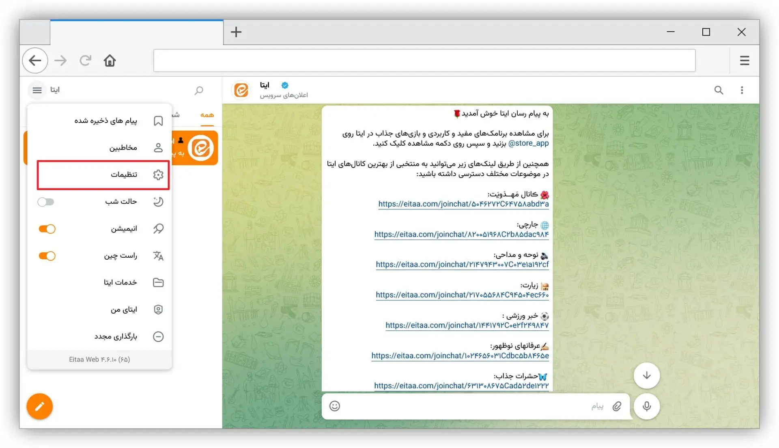
Task: Open خدمات ایتا services menu item
Action: [99, 282]
